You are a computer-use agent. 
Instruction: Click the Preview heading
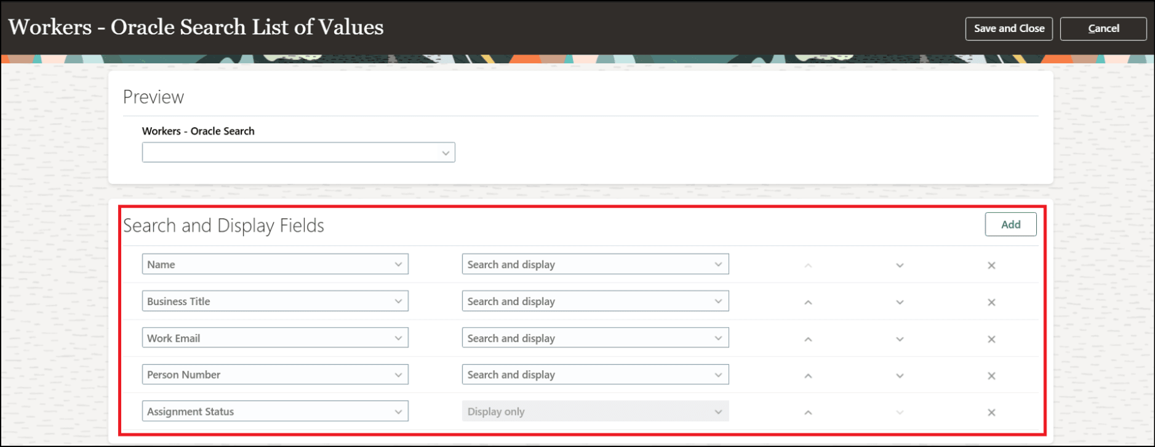(x=153, y=97)
